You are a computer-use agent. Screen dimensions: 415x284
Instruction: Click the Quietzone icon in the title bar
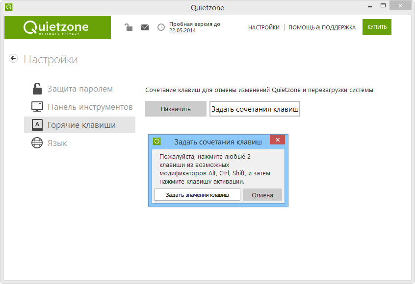(x=9, y=7)
